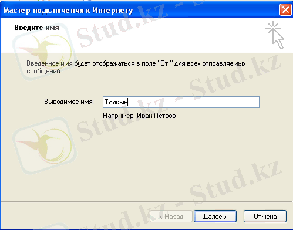Viewport: 293px width, 230px height.
Task: Click the title bar Мастер подключения к Интернету
Action: [x=68, y=10]
